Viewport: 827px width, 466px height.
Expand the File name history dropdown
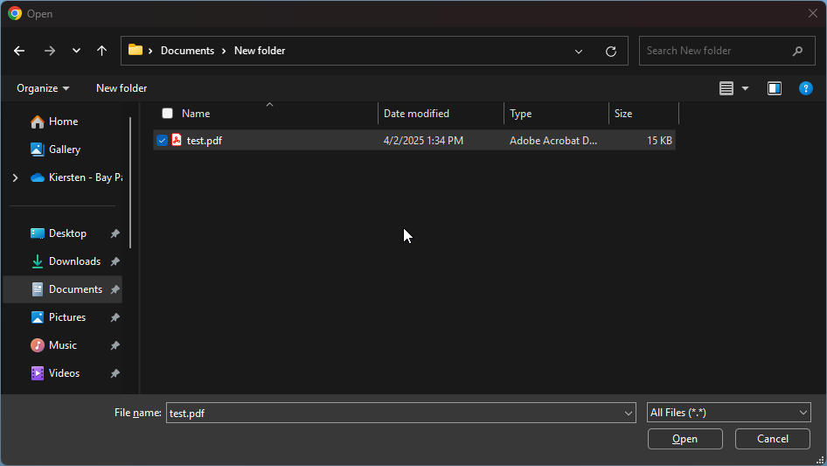tap(629, 413)
